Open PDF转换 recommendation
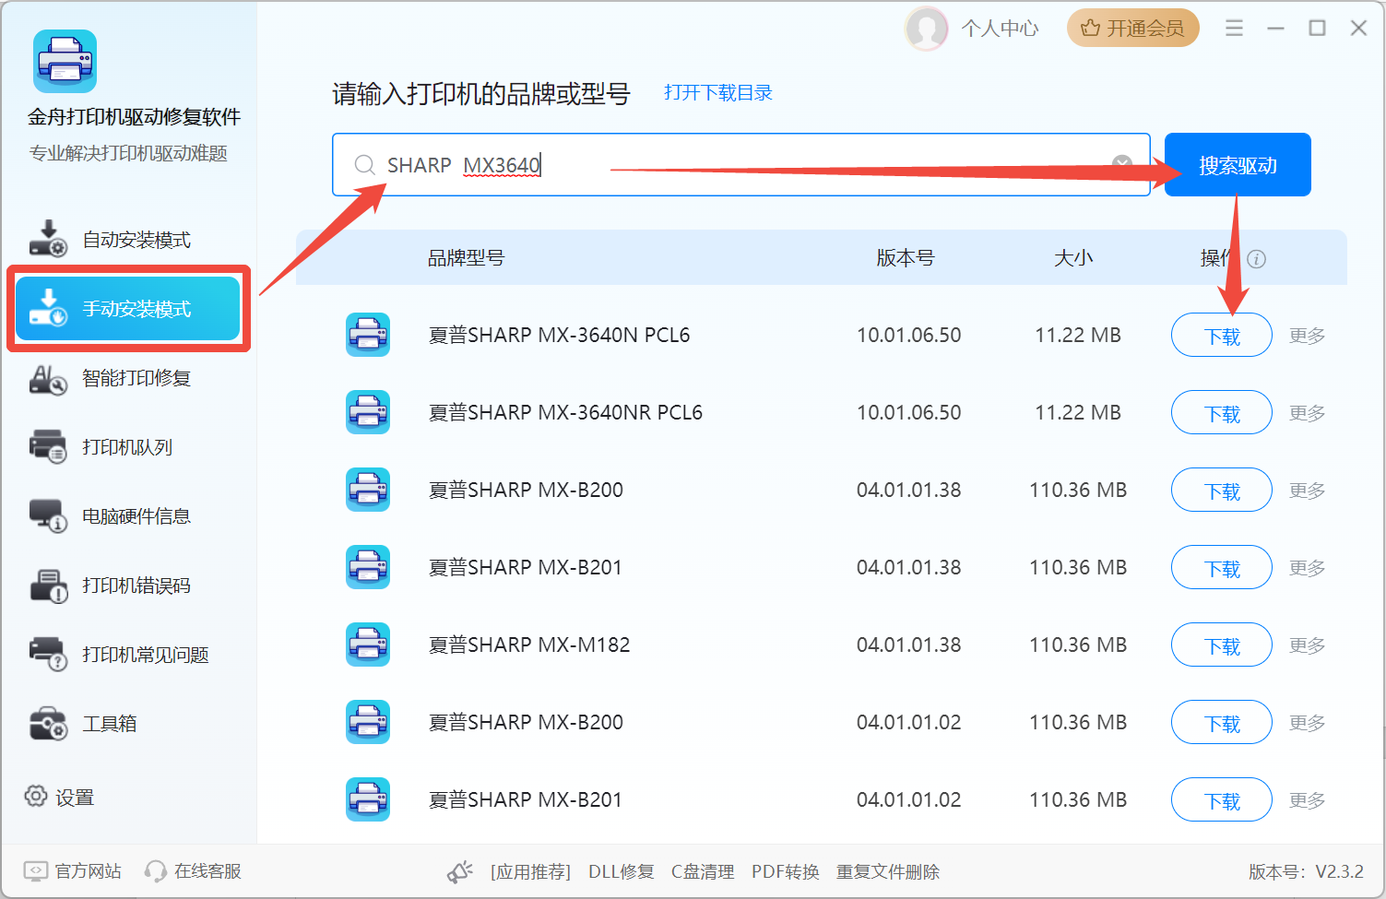The width and height of the screenshot is (1386, 899). pos(786,871)
